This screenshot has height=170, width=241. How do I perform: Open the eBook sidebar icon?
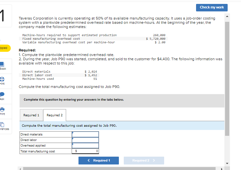(2, 64)
